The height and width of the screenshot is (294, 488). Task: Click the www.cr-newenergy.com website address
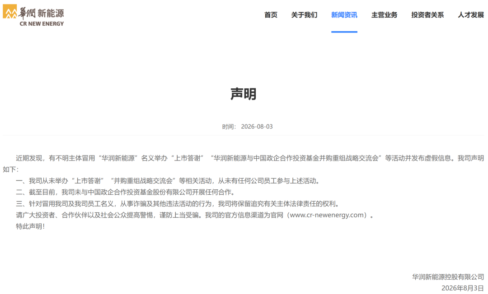tap(327, 215)
